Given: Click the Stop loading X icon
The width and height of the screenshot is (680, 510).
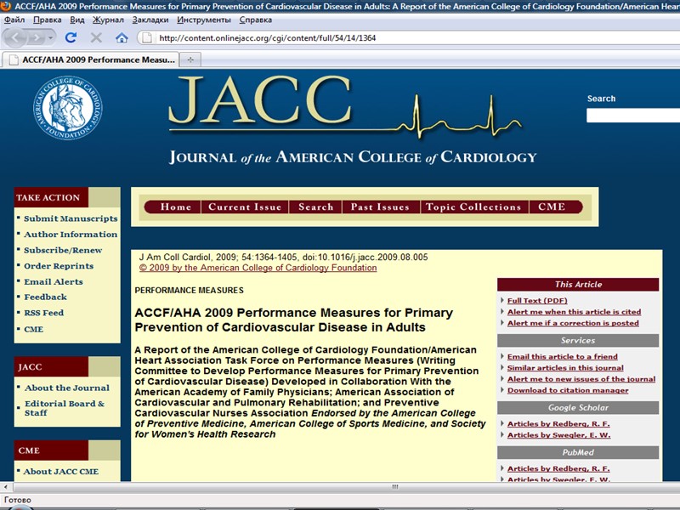Looking at the screenshot, I should tap(96, 37).
